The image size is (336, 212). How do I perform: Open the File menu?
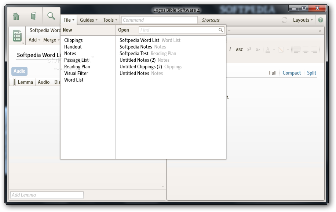(x=69, y=20)
